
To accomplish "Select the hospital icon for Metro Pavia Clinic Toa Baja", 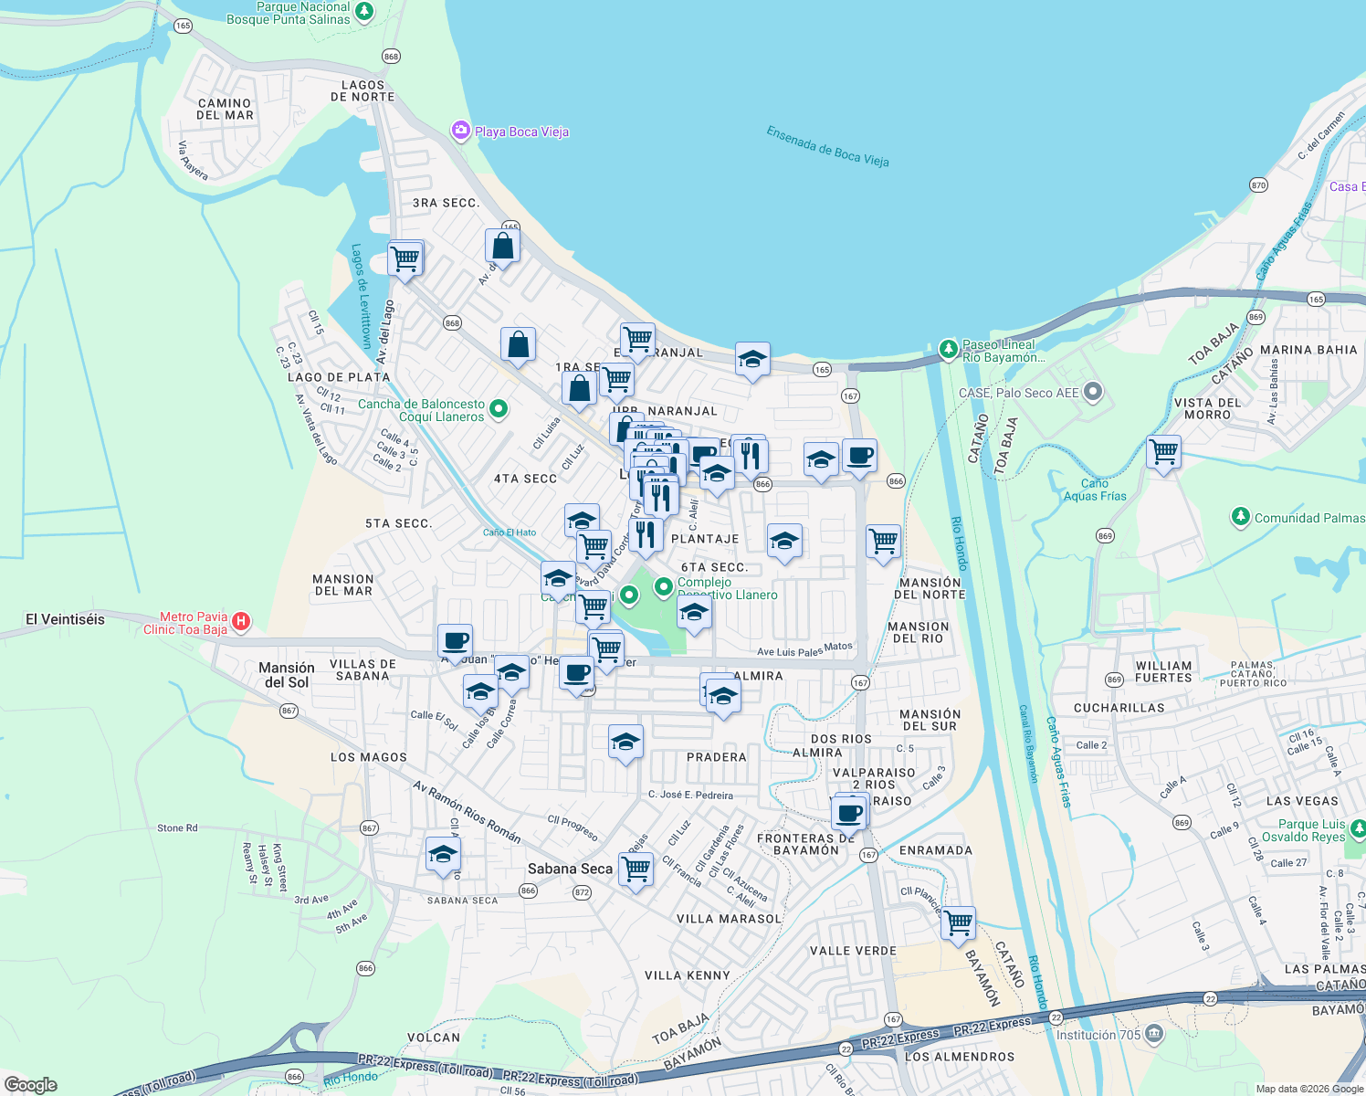I will pyautogui.click(x=241, y=621).
